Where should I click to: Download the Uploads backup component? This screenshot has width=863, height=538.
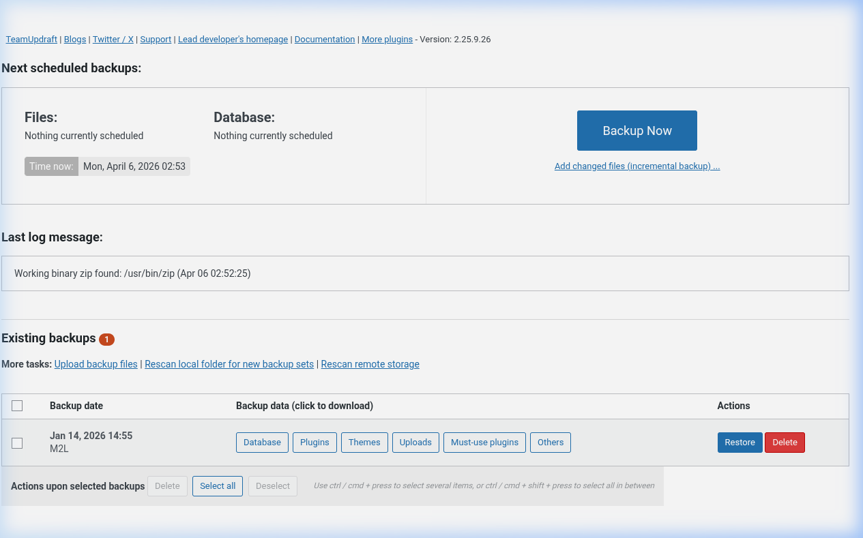[415, 442]
